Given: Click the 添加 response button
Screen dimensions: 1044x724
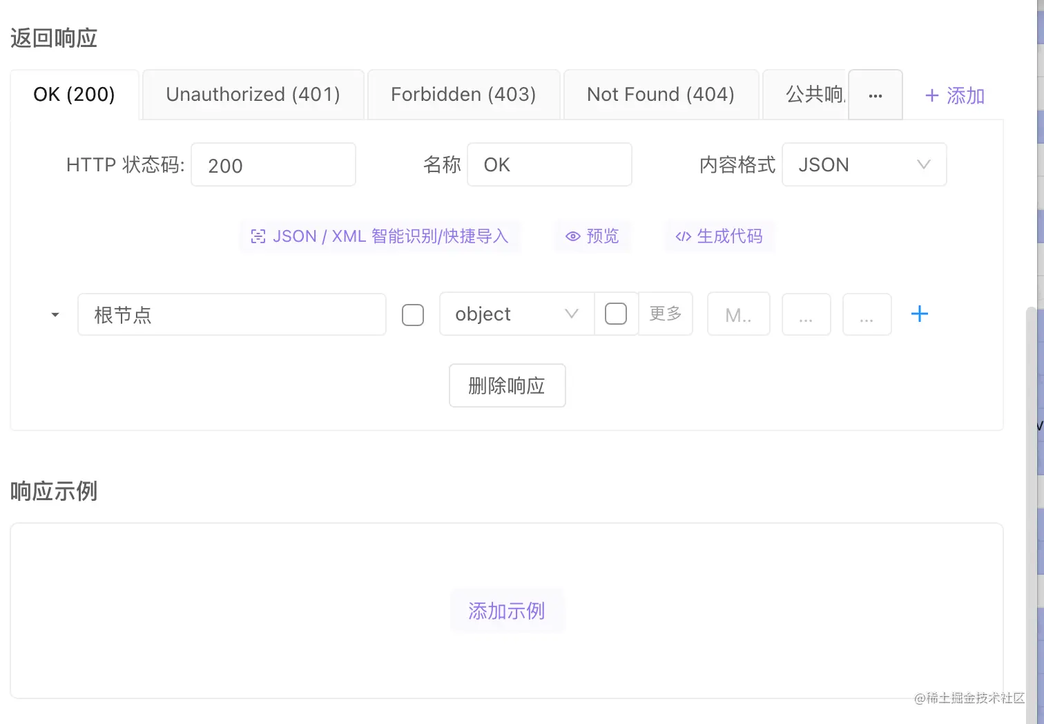Looking at the screenshot, I should coord(955,95).
